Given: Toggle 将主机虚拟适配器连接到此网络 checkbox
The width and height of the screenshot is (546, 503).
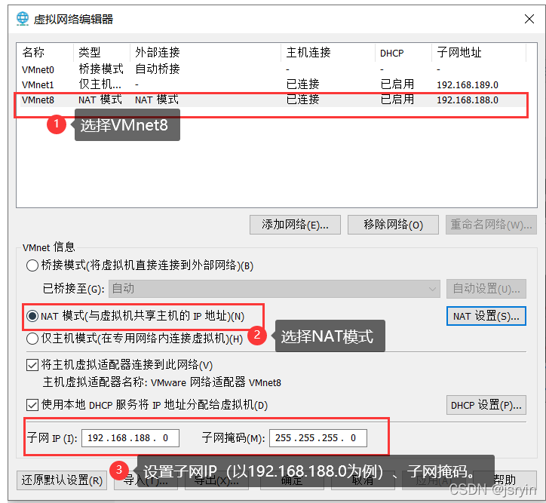Looking at the screenshot, I should pyautogui.click(x=32, y=365).
